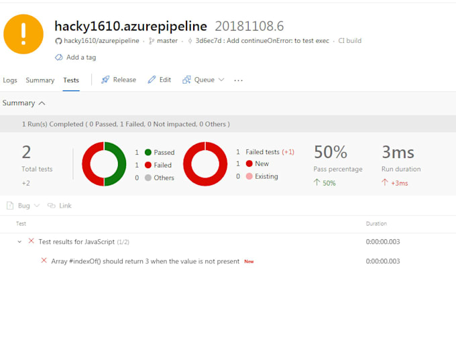Open the more actions ellipsis menu
Screen dimensions: 456x349
[x=238, y=80]
